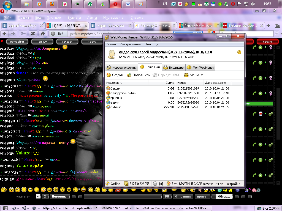Open Opera's Закладки menu
This screenshot has width=282, height=211.
[x=54, y=18]
